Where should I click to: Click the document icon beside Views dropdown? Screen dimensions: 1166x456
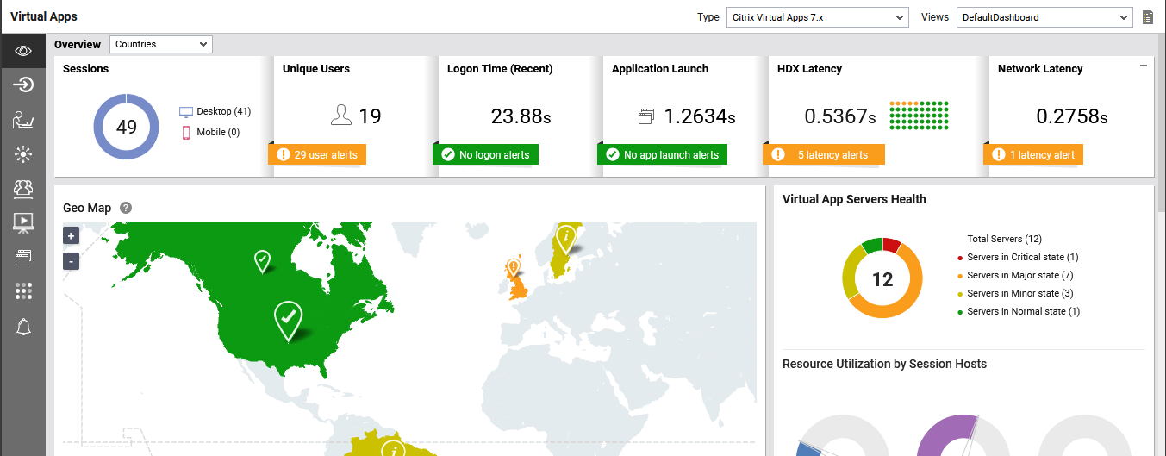coord(1147,17)
